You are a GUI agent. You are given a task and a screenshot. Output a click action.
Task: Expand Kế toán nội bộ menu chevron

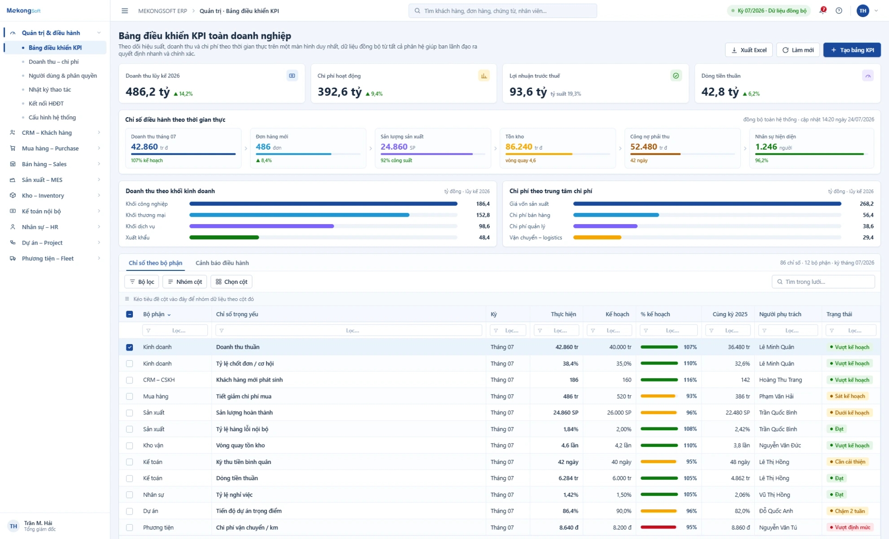coord(99,211)
